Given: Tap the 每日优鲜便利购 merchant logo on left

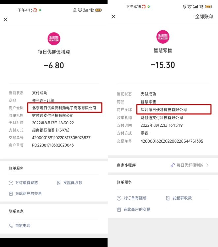Looking at the screenshot, I should tap(54, 39).
